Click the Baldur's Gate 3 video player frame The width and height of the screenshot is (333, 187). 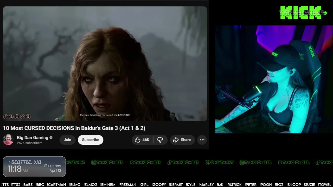coord(105,64)
